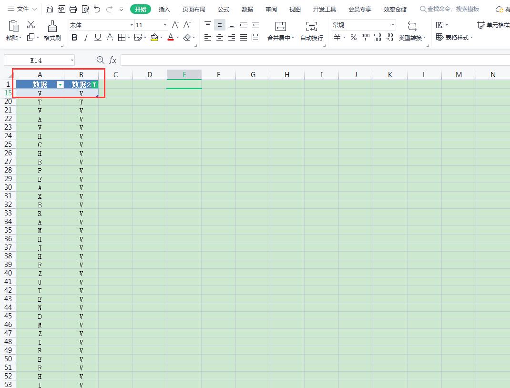Expand the Name Box dropdown arrow

[72, 61]
